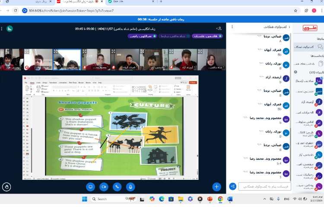
Task: Select the شما (you) user entry
Action: point(309,81)
